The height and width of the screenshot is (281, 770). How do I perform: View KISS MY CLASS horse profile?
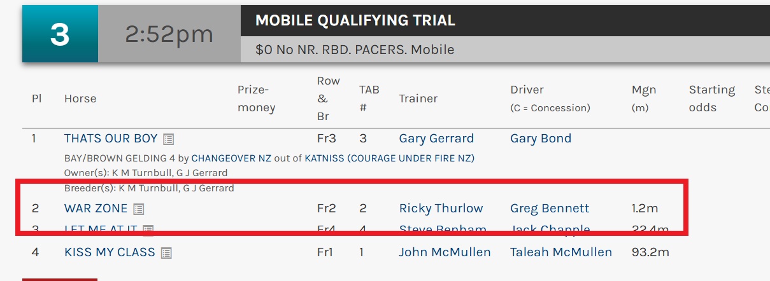(x=110, y=252)
